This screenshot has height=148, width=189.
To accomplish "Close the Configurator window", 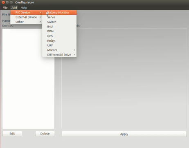I will (x=3, y=2).
